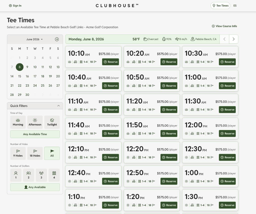Open the Tee Times navigation button

pos(220,5)
